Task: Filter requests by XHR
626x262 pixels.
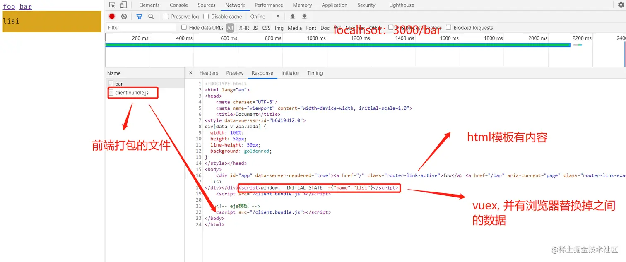Action: (244, 28)
